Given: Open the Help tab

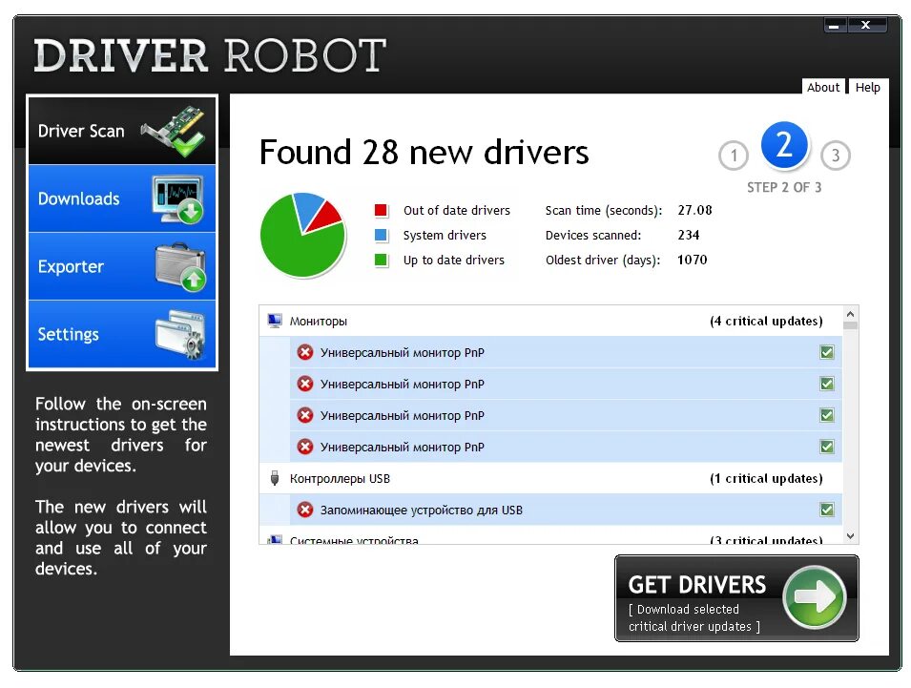Looking at the screenshot, I should tap(867, 87).
